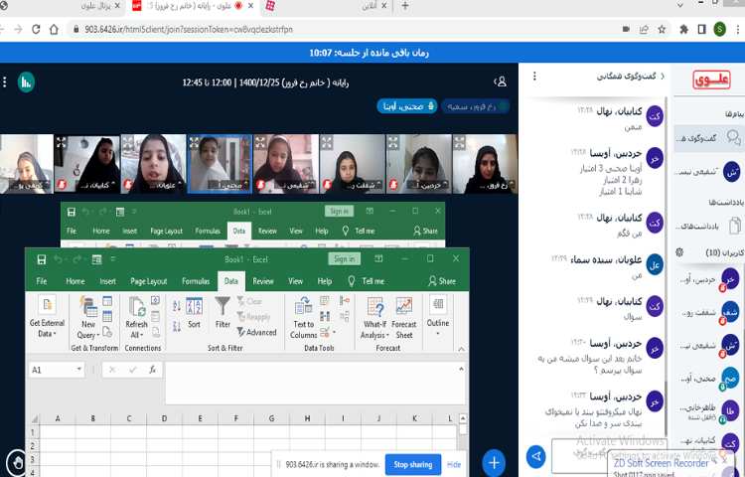Screen dimensions: 745x477
Task: Open Connections icon beside Refresh All
Action: tap(155, 301)
